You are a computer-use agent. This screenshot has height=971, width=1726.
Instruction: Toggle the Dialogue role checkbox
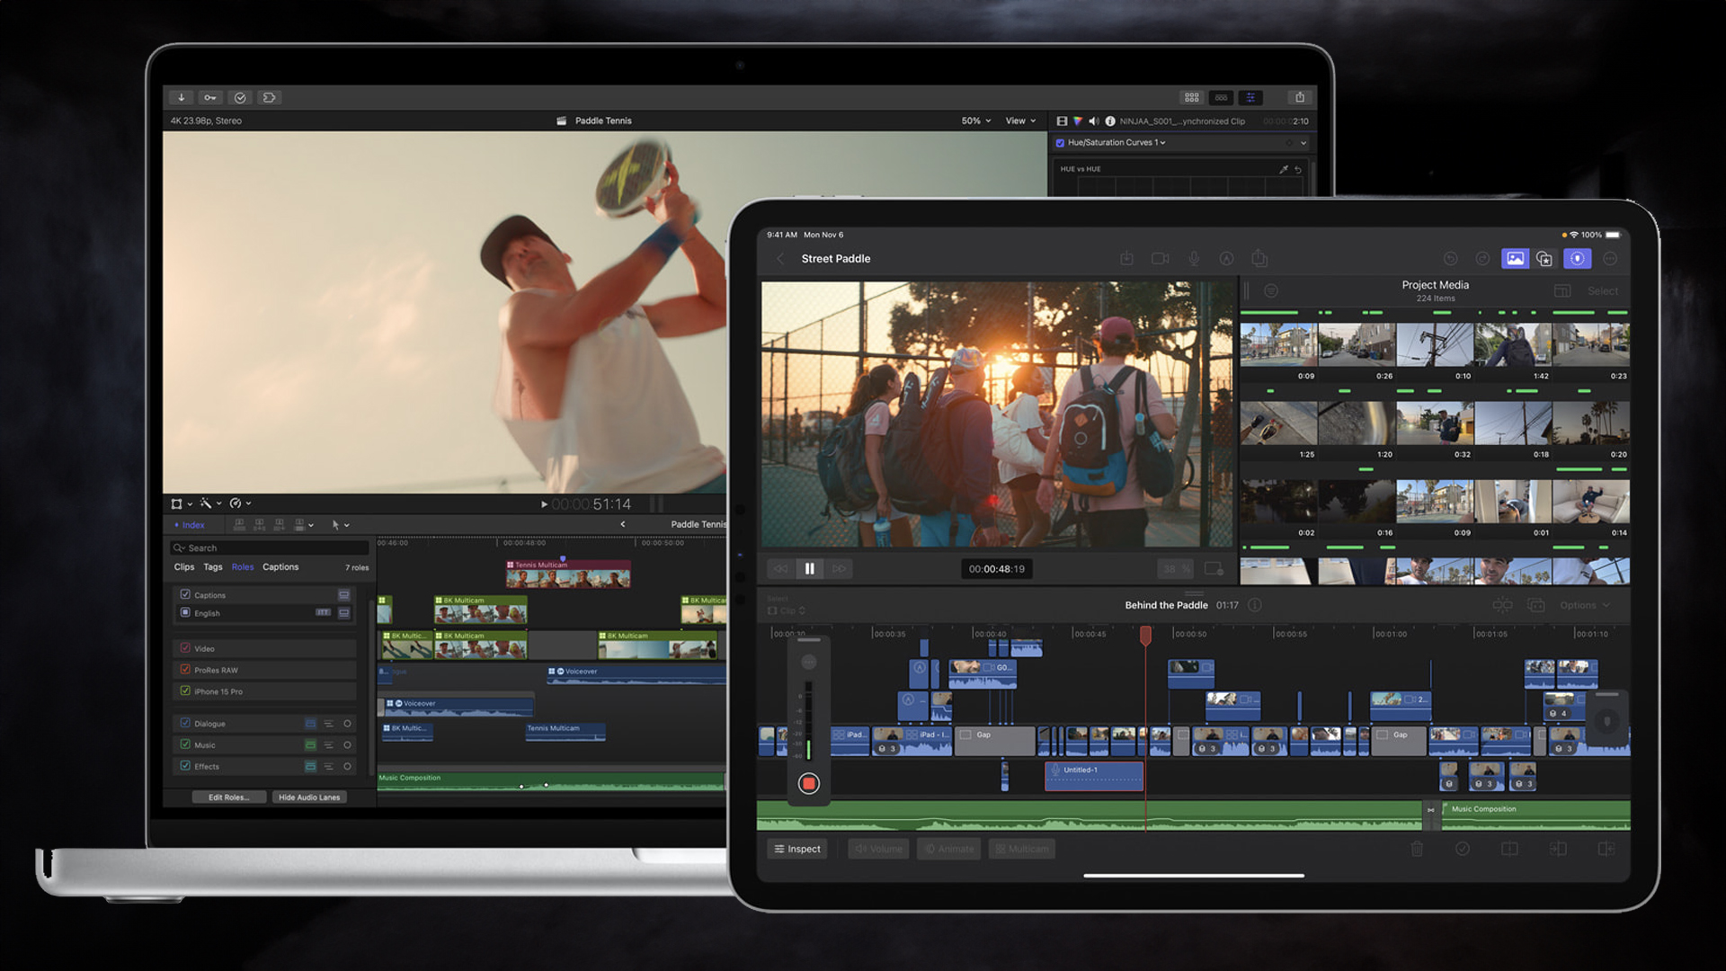pos(185,723)
